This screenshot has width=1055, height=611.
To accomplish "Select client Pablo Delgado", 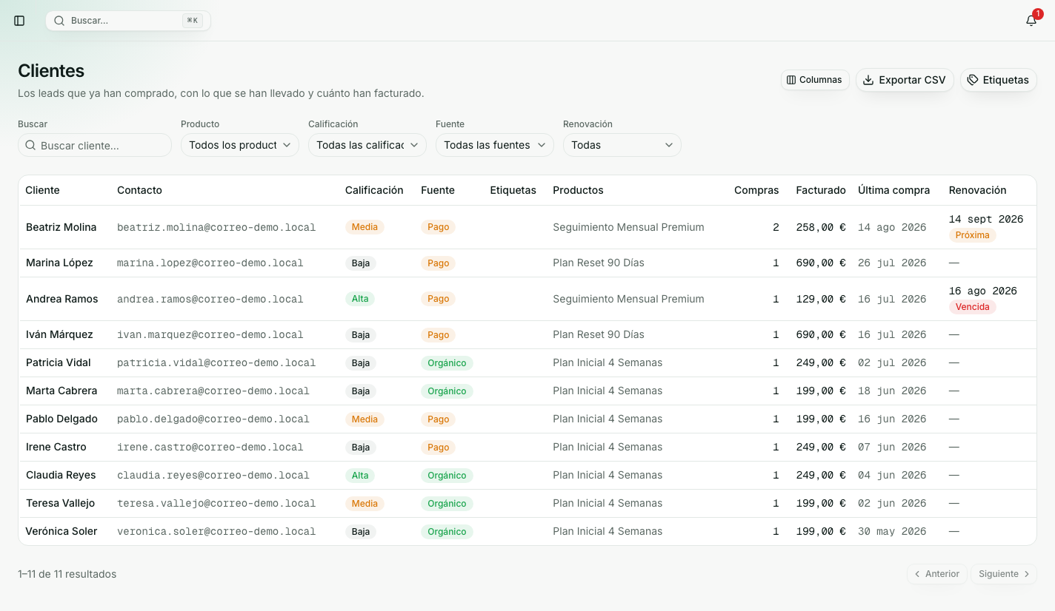I will coord(61,419).
